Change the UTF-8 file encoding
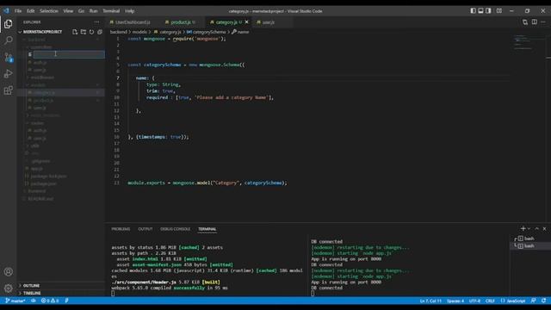551x310 pixels. pyautogui.click(x=474, y=301)
